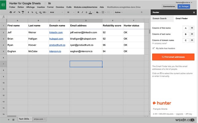
Task: Open the all sheets list icon
Action: tap(14, 120)
